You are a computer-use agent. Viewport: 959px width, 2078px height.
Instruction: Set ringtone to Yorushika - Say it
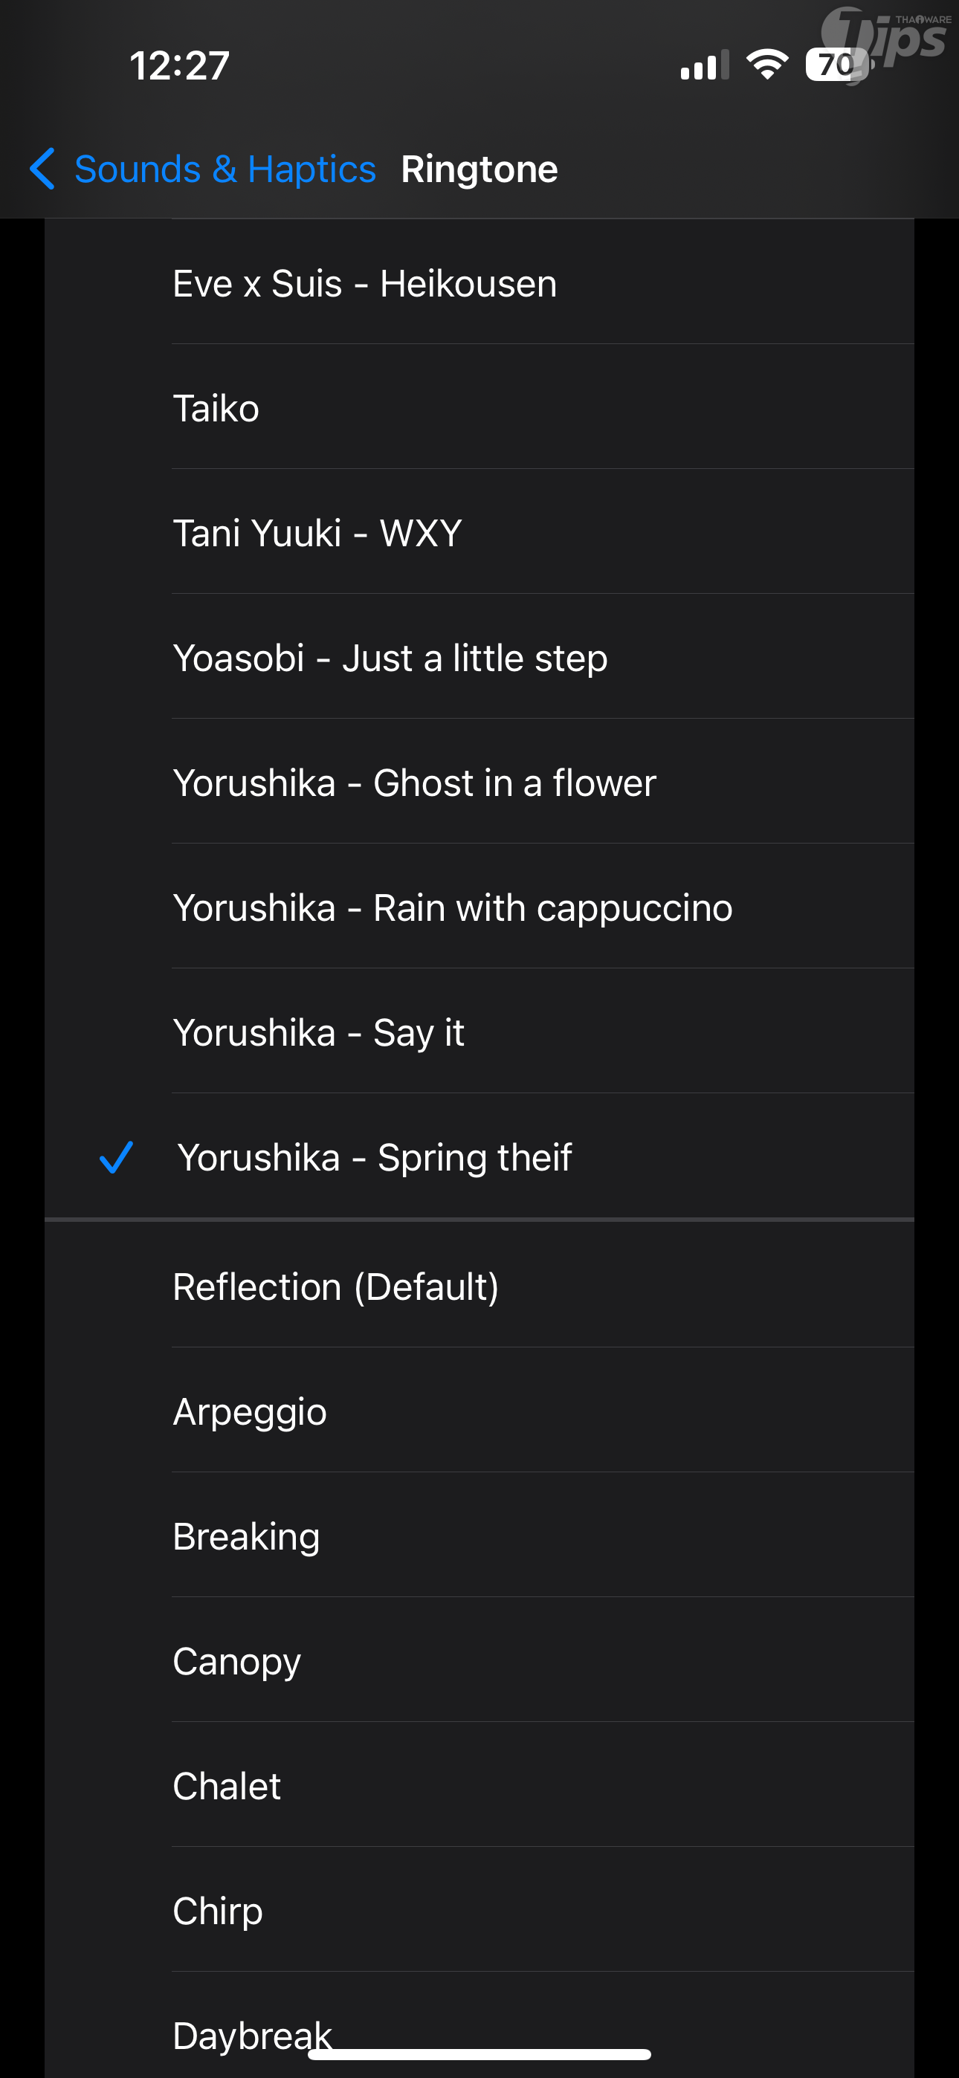point(319,1032)
